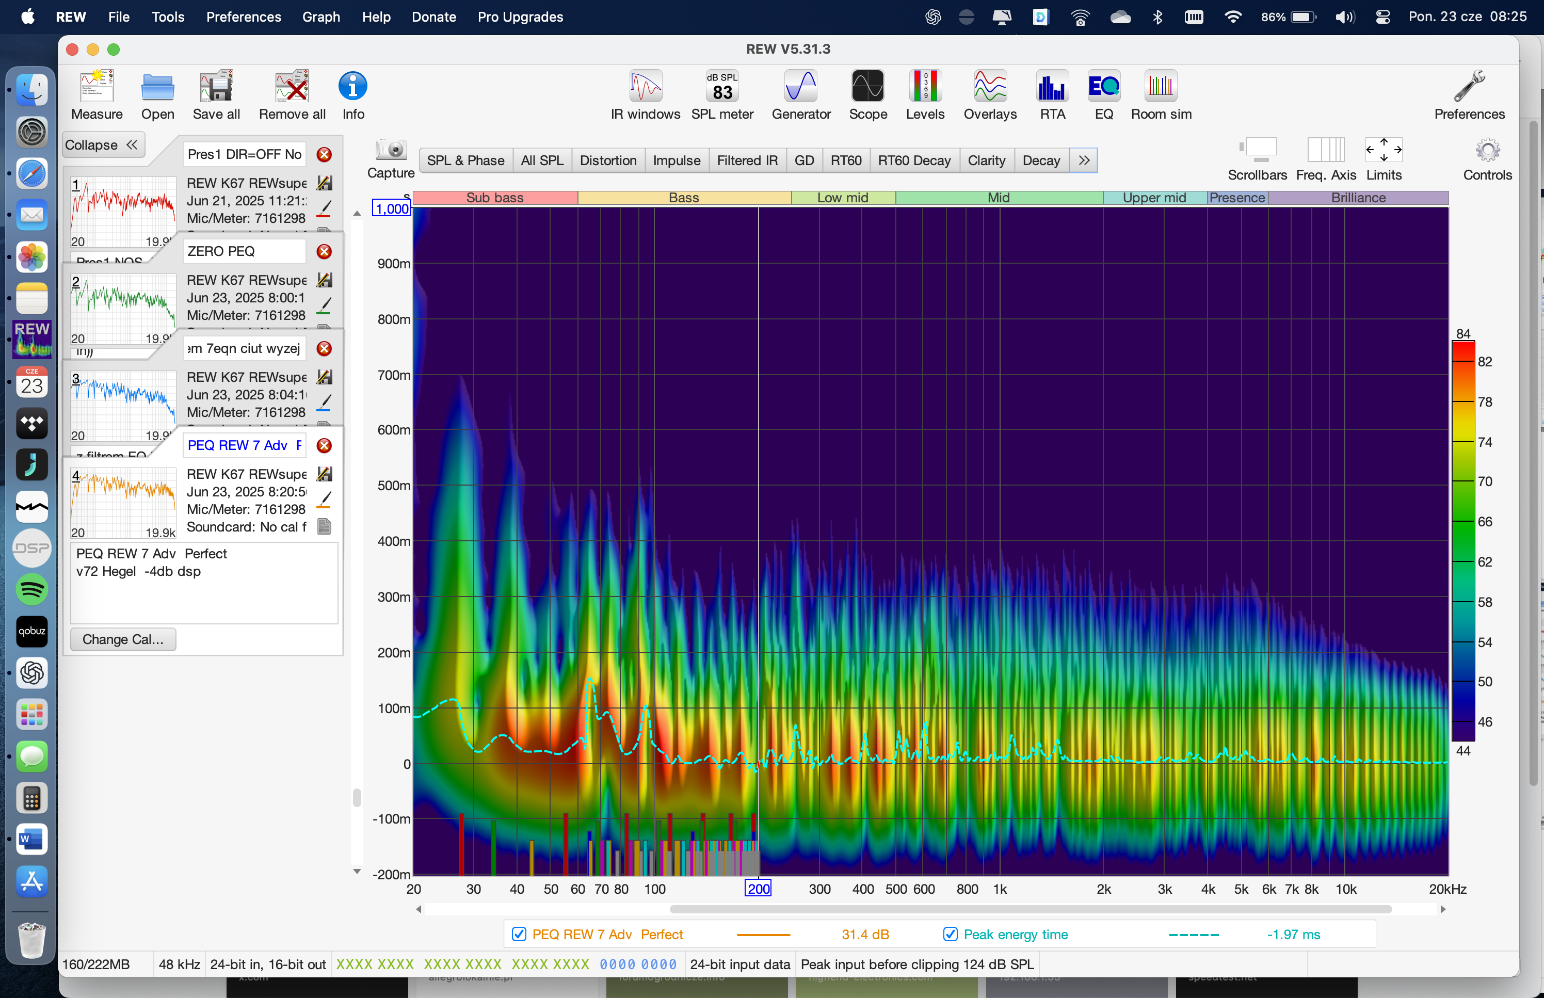Remove the ZERO PEQ measurement

pos(324,251)
